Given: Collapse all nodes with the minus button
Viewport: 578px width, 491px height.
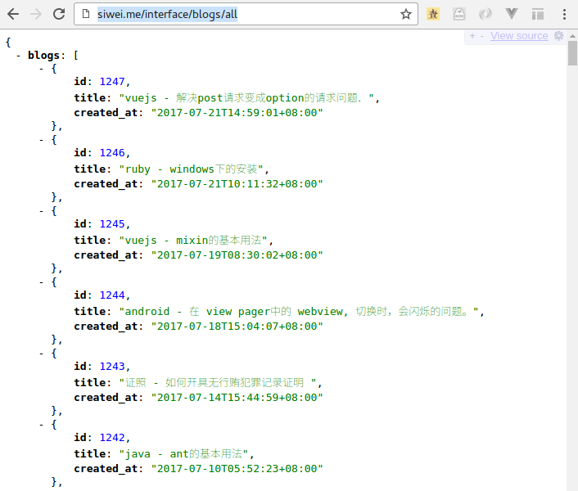Looking at the screenshot, I should (481, 36).
